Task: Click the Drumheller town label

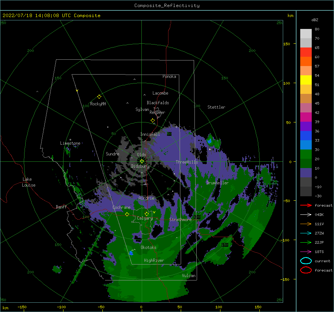Action: click(217, 183)
